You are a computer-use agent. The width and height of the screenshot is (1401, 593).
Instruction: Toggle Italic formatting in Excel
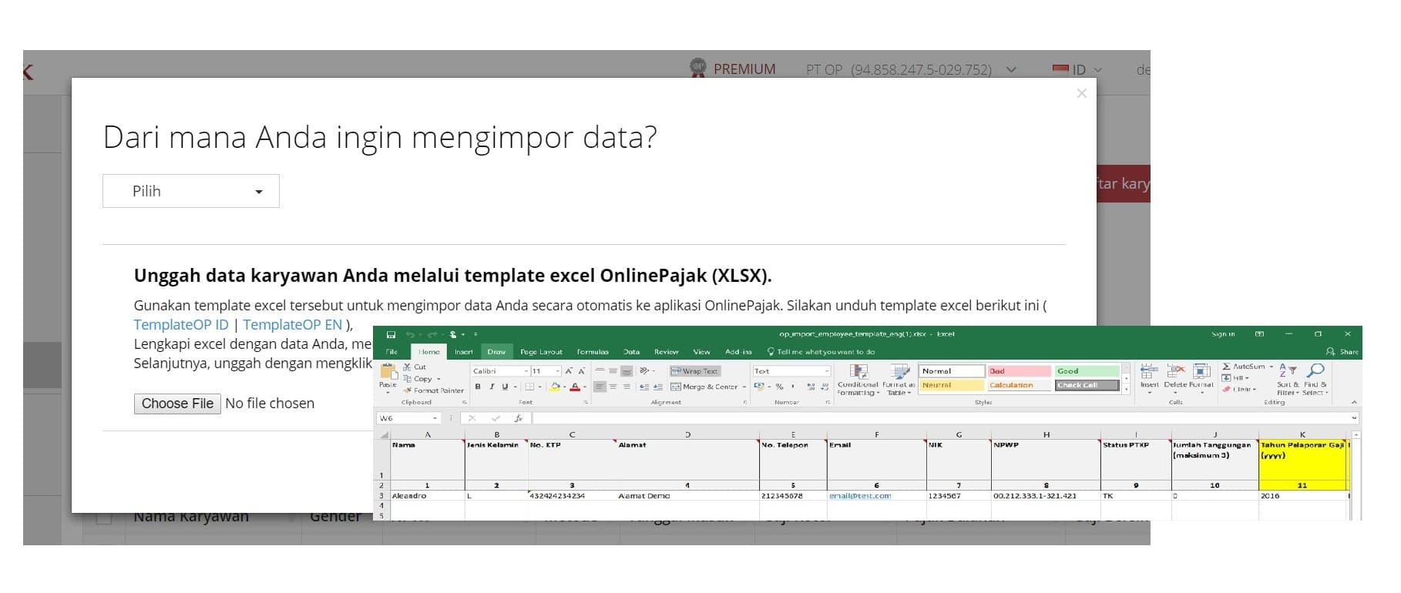coord(492,387)
